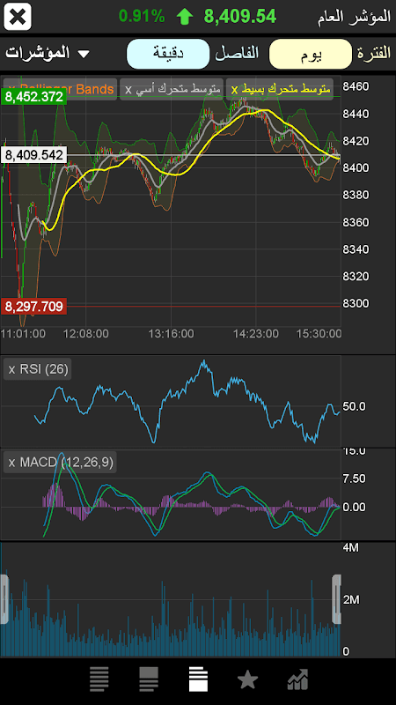
Task: Close the chart with the X button
Action: (x=17, y=17)
